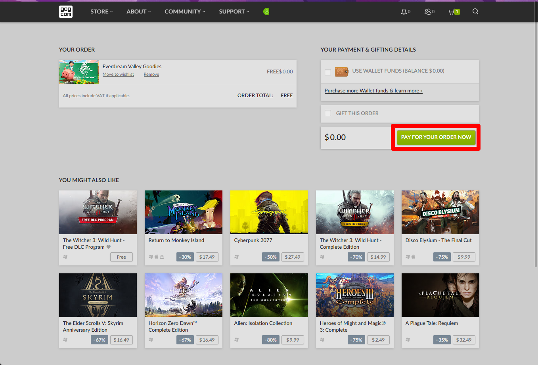Screen dimensions: 538x365
Task: Open the Horizon Zero Dawn cover image
Action: click(184, 295)
